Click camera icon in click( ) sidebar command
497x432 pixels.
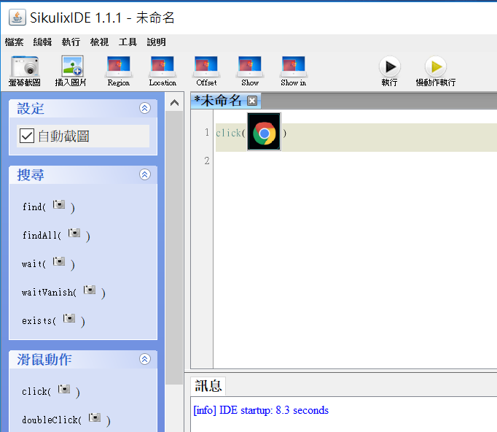[64, 389]
